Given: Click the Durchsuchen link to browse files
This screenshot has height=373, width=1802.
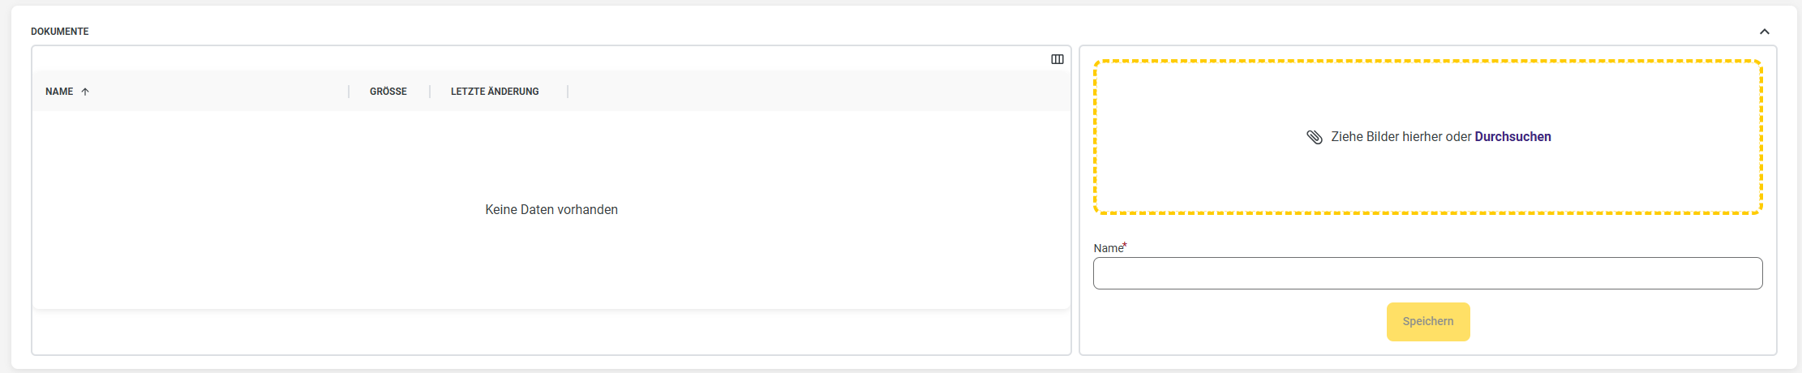Looking at the screenshot, I should 1512,137.
